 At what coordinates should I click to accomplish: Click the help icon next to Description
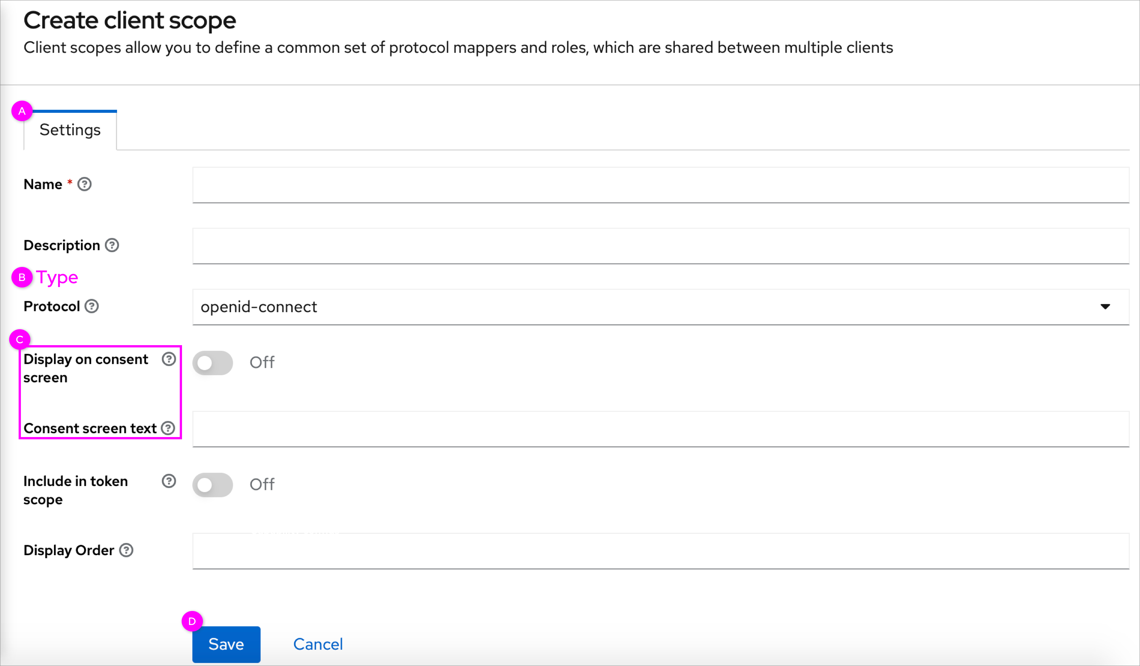pyautogui.click(x=112, y=245)
